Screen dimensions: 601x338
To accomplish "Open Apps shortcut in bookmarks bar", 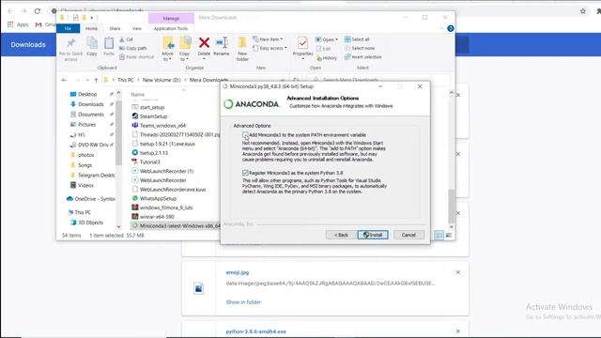I will click(18, 24).
